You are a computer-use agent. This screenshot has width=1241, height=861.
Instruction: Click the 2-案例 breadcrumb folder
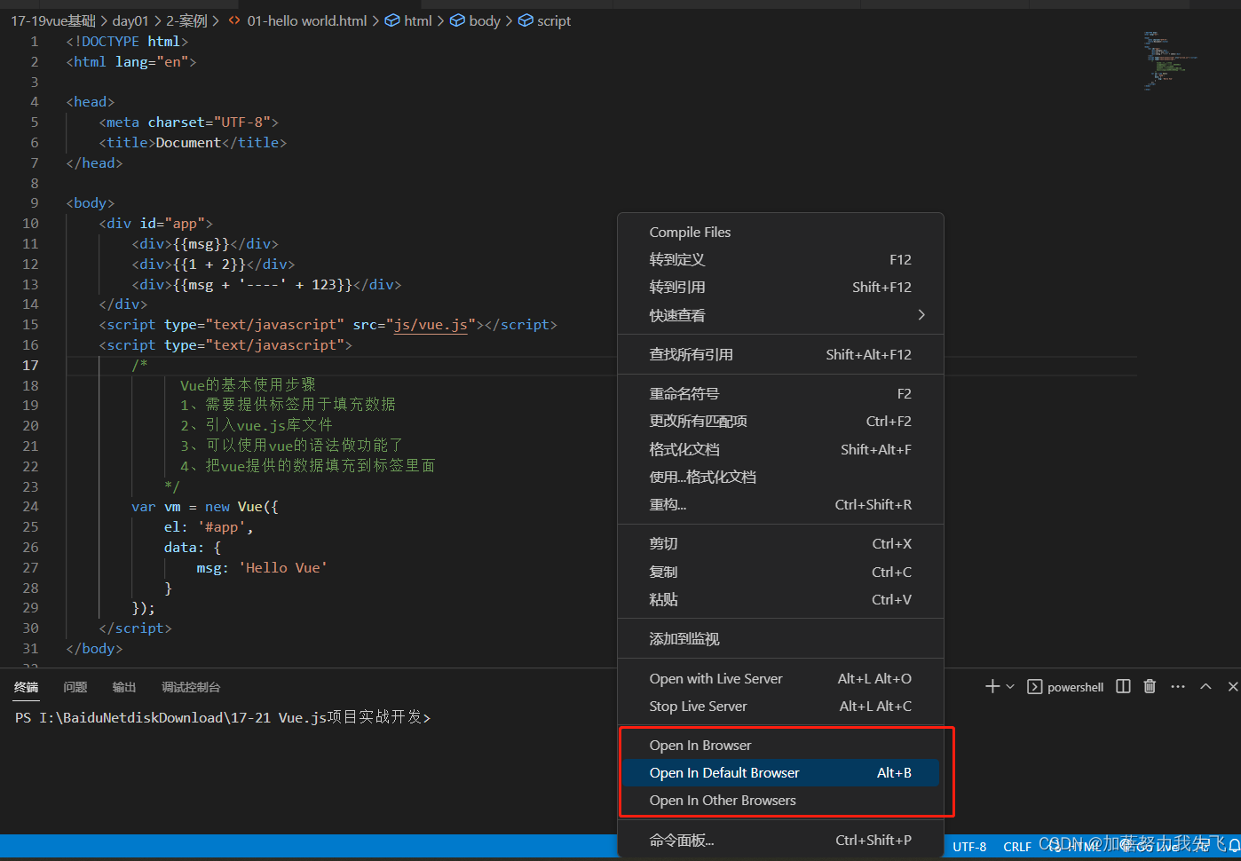click(x=186, y=20)
